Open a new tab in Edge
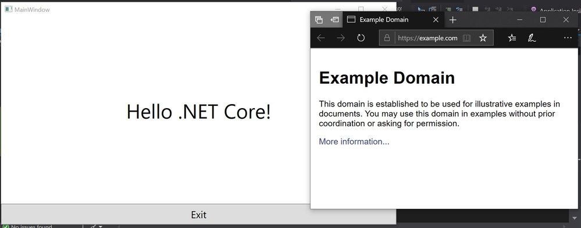 tap(453, 20)
